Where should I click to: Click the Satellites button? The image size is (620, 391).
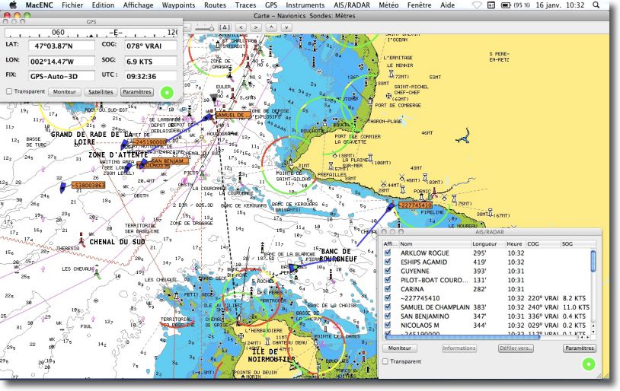(101, 91)
